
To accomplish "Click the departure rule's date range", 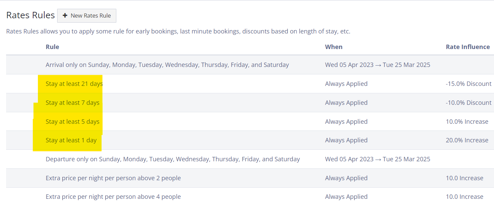I will [x=378, y=159].
